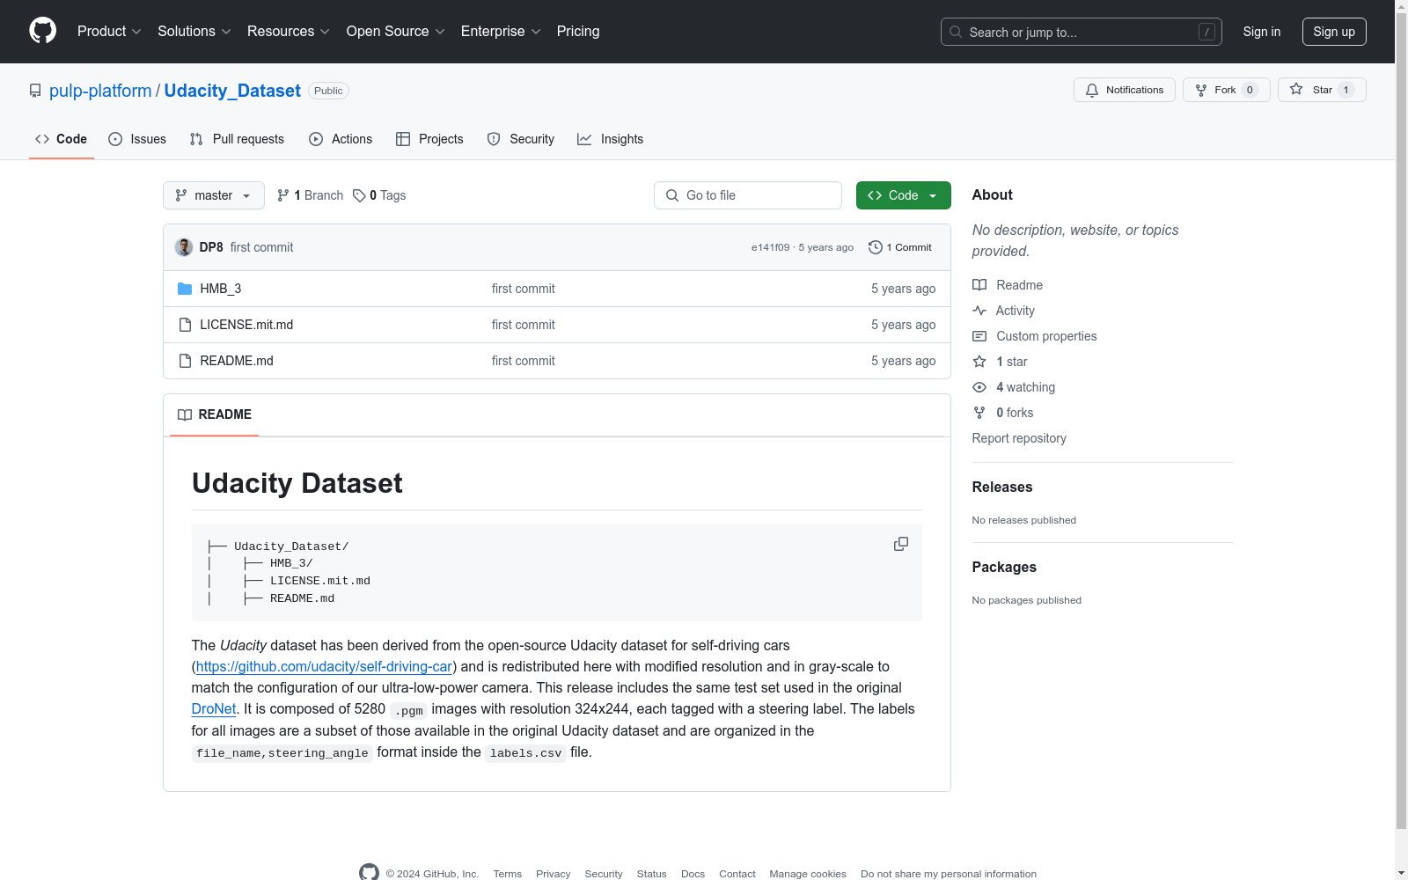Click the repository icon before pulp-platform
This screenshot has width=1408, height=880.
(x=35, y=91)
